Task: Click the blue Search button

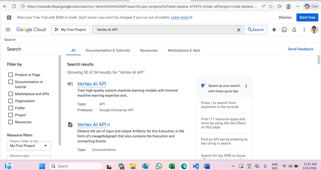Action: pos(256,30)
